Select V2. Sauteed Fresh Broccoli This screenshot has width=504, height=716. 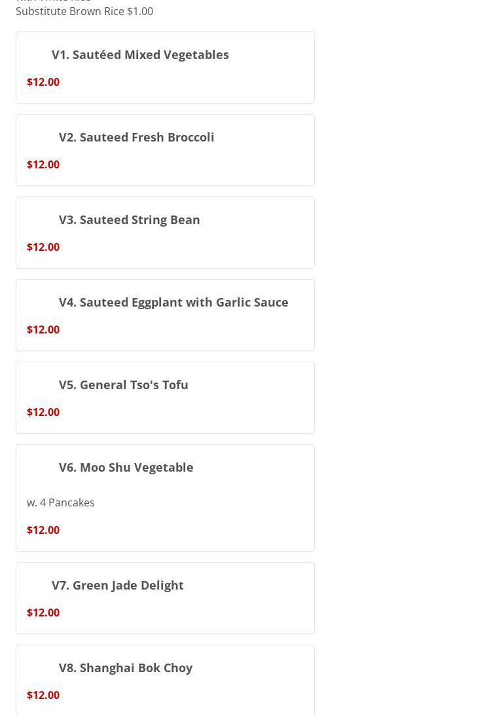tap(136, 137)
